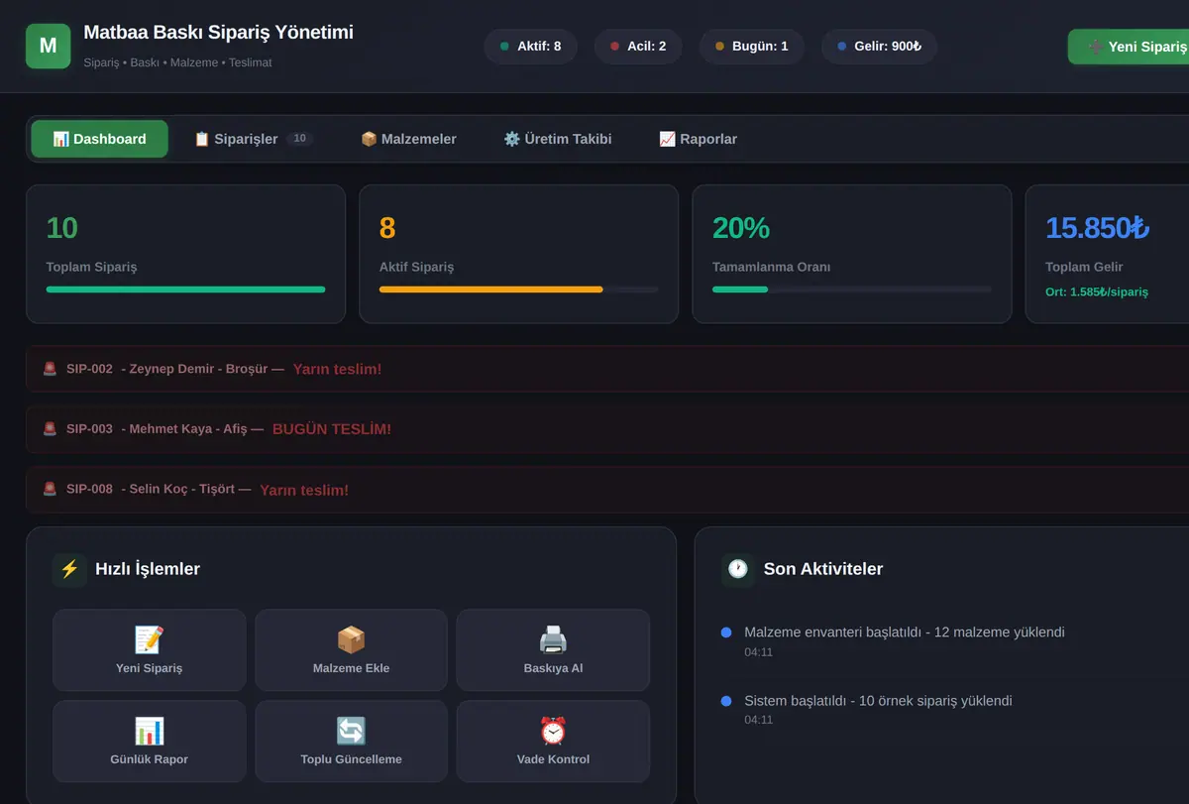Click the Toplam Sipariş progress bar
Screen dimensions: 1189x804
click(185, 289)
